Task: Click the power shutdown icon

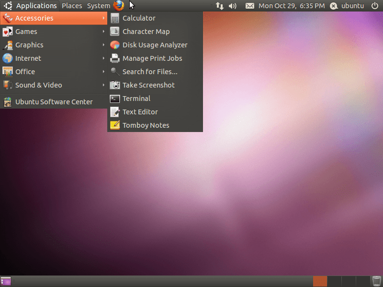Action: click(x=375, y=6)
